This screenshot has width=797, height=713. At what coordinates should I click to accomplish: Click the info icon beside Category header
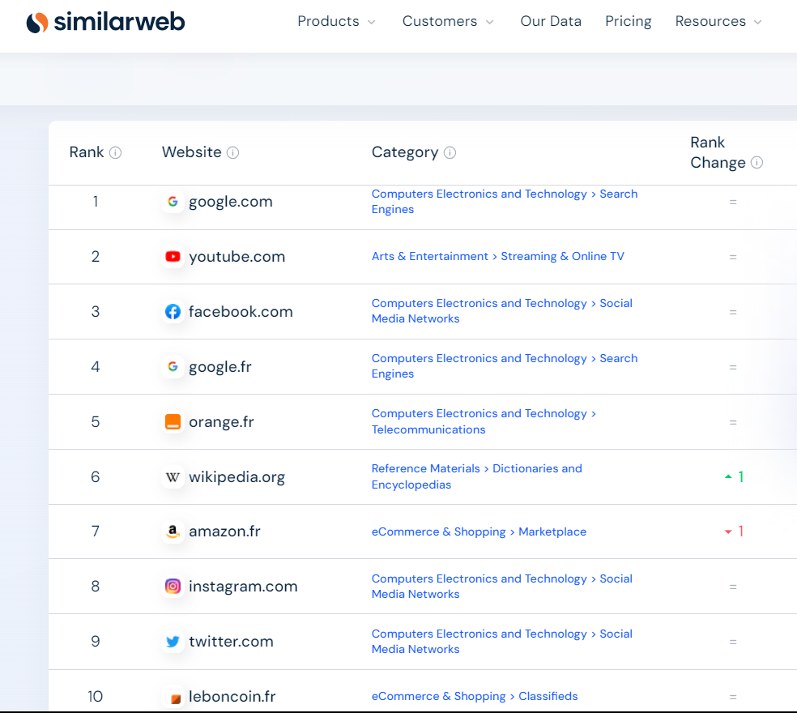pos(450,152)
